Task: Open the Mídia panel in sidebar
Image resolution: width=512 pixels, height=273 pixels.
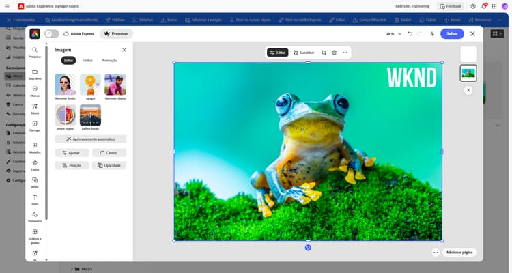Action: click(35, 182)
